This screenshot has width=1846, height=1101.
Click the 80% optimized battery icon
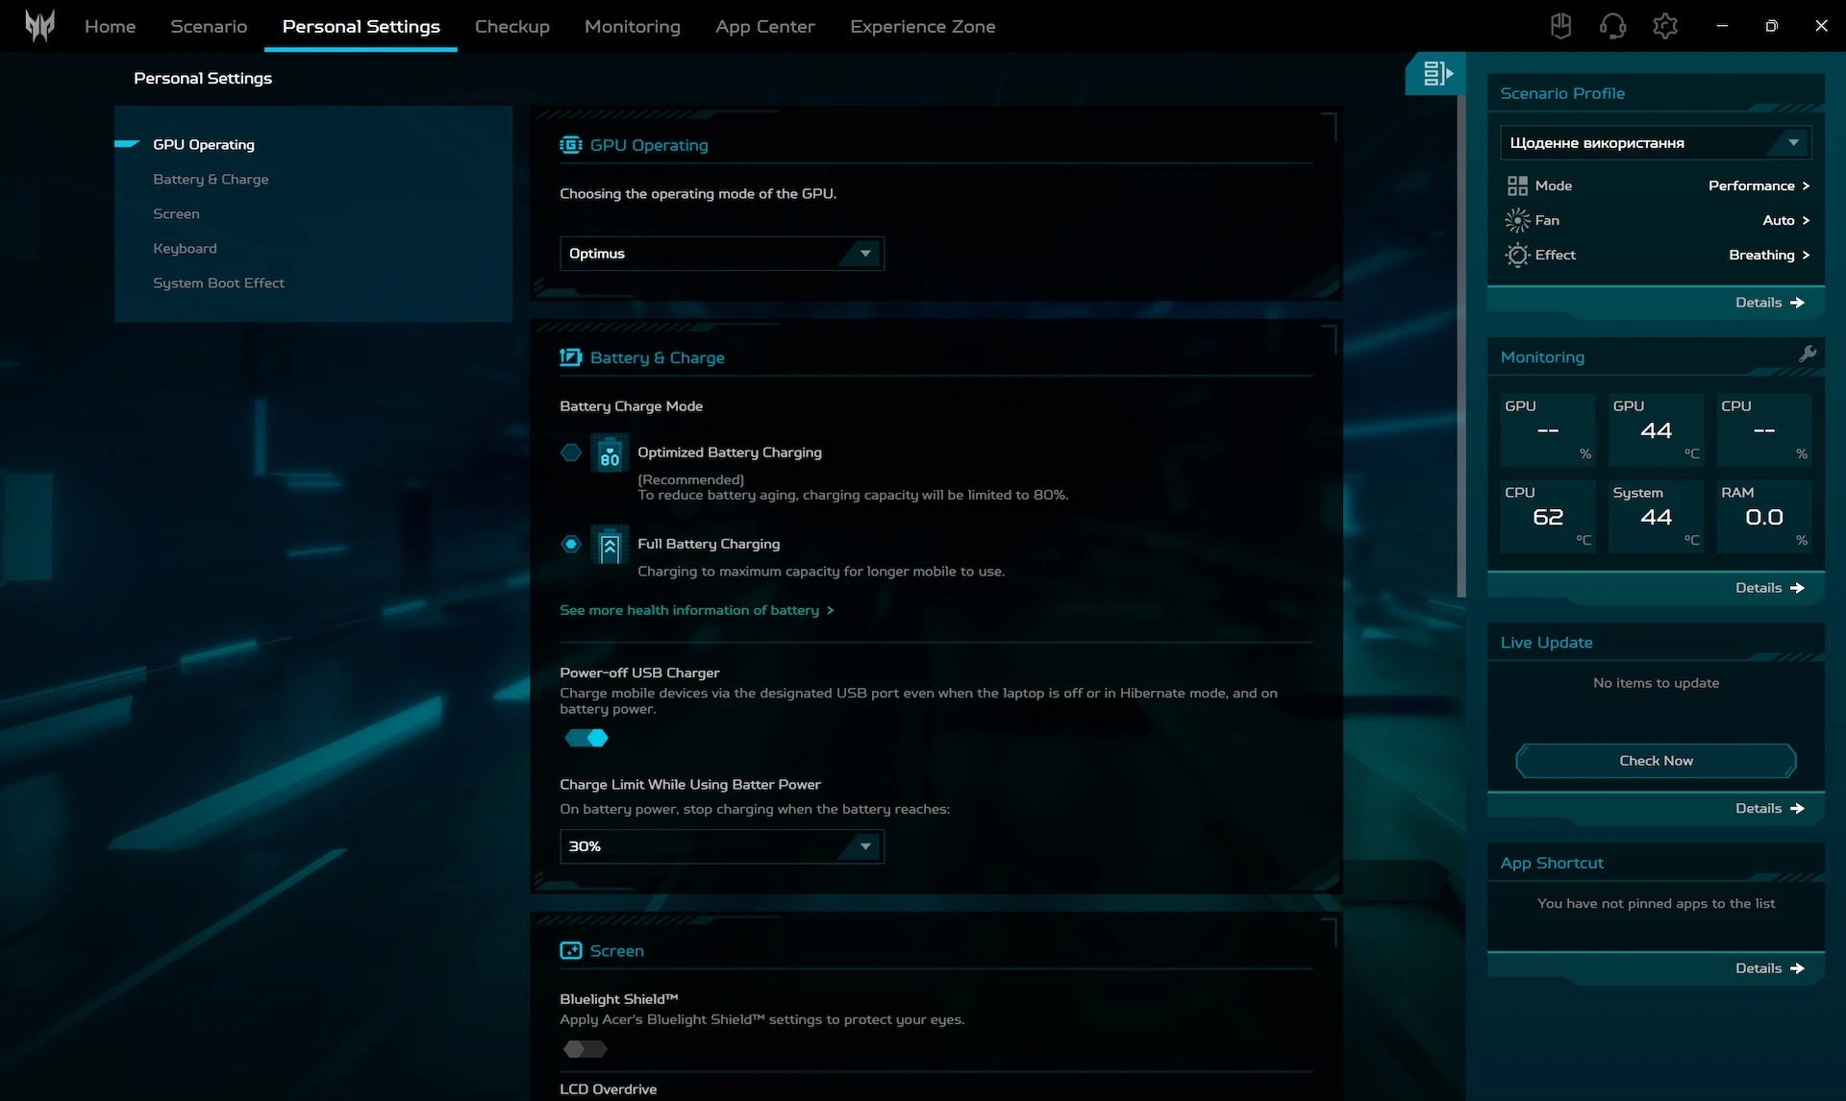click(610, 453)
